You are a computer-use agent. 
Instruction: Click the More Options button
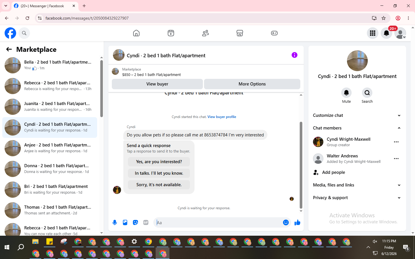[x=252, y=84]
